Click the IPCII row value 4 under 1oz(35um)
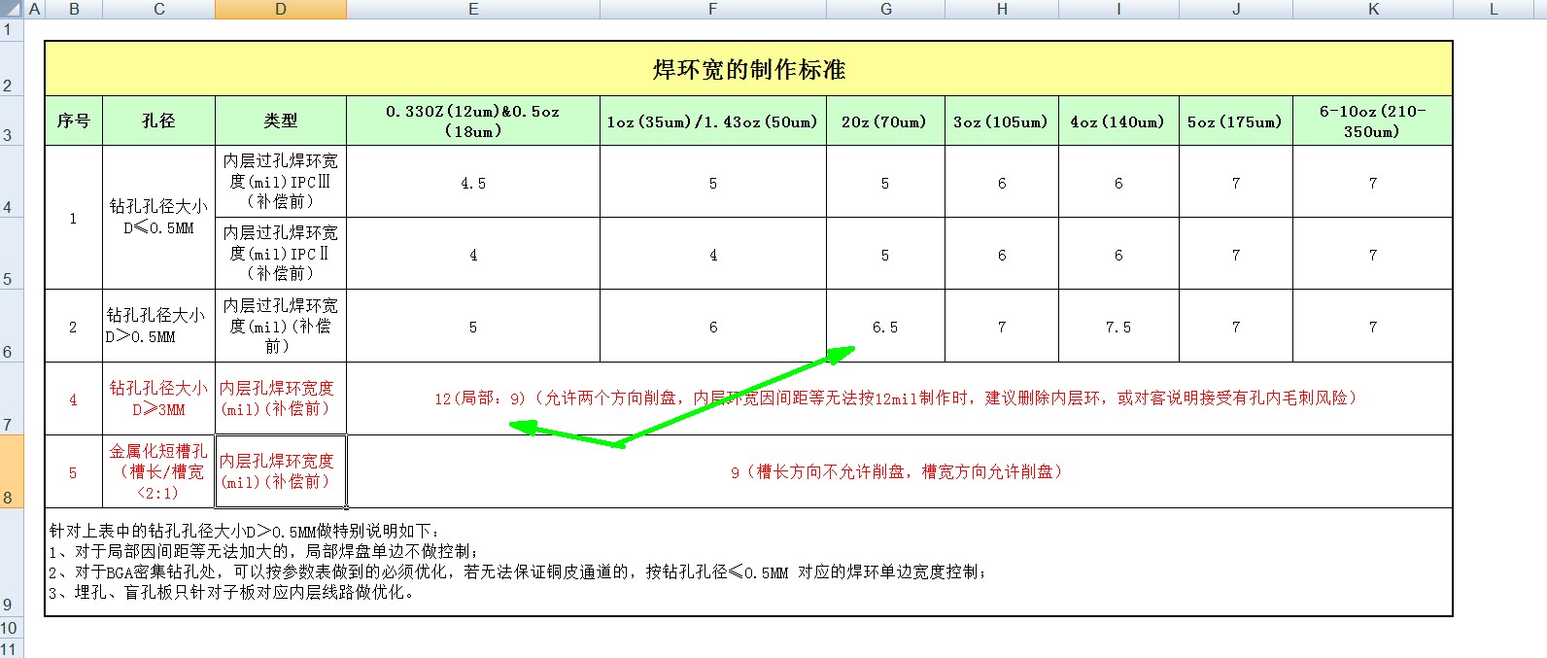Screen dimensions: 1547x658 [713, 253]
